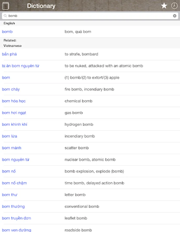
Task: Select the 'bom lửa' entry
Action: click(10, 136)
